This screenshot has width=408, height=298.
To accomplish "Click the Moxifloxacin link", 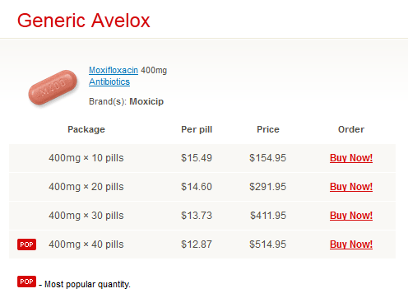I will point(114,70).
